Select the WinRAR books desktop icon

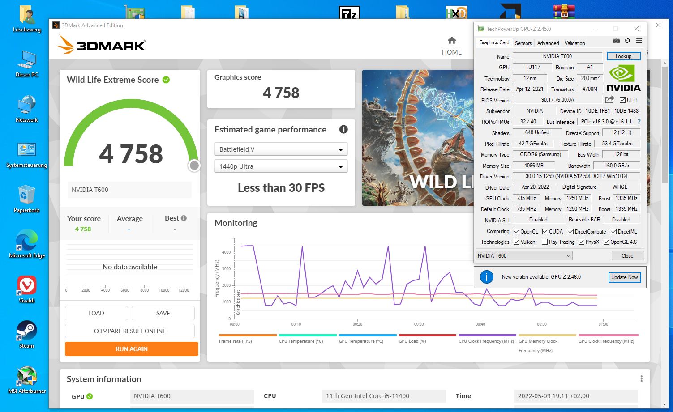coord(564,12)
